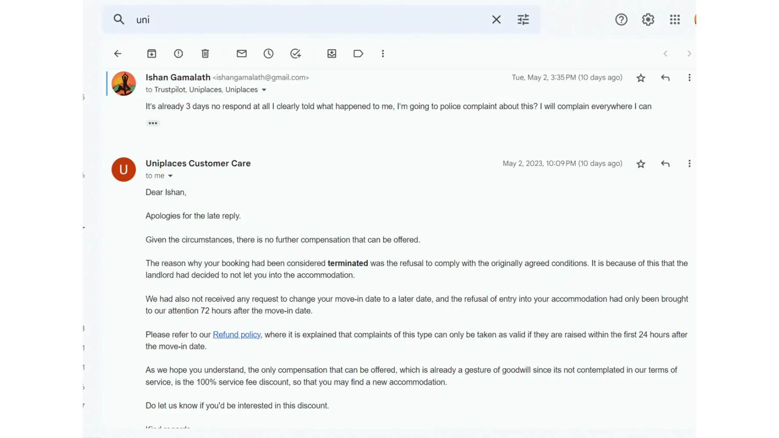This screenshot has height=438, width=779.
Task: Move conversation to inbox icon
Action: [332, 53]
